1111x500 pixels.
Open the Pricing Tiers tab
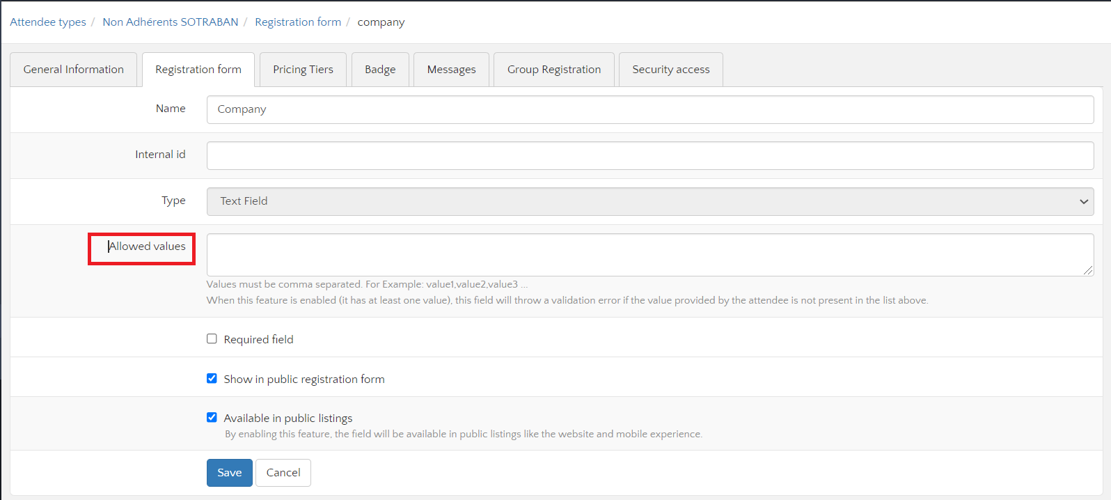303,70
